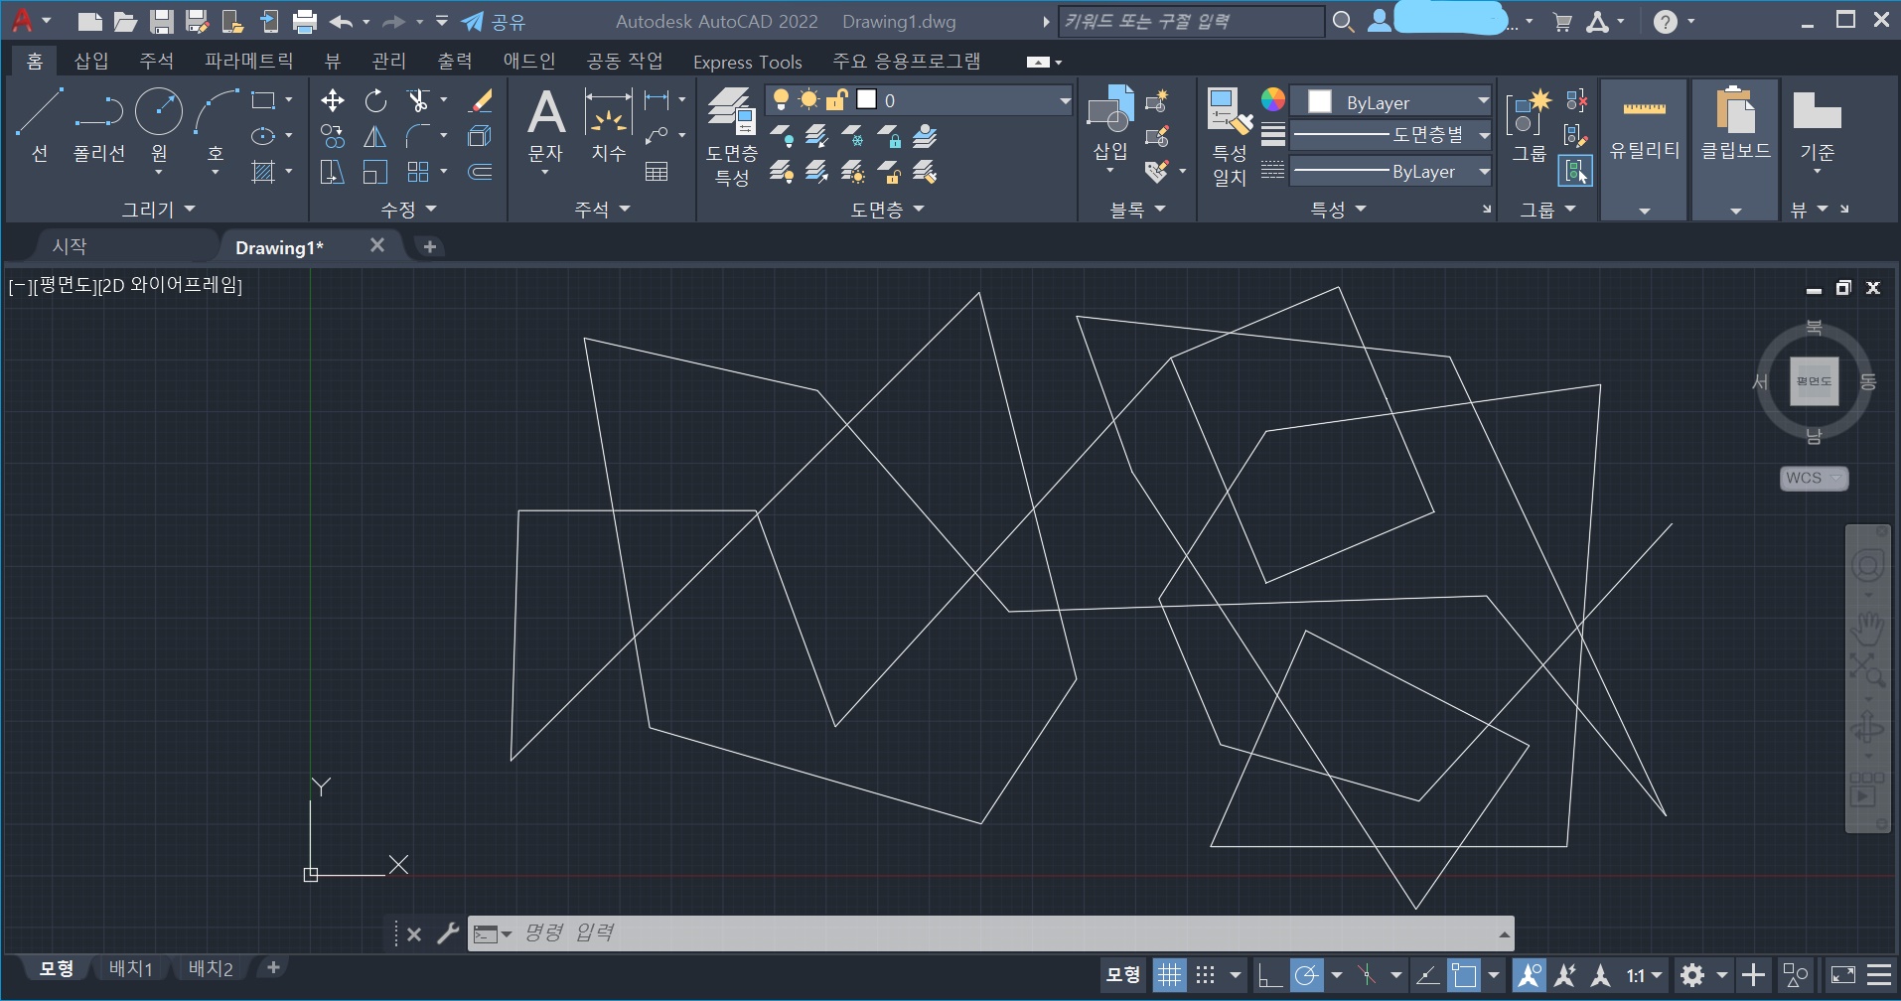Toggle ortho mode in status bar
Viewport: 1901px width, 1001px height.
pos(1269,975)
